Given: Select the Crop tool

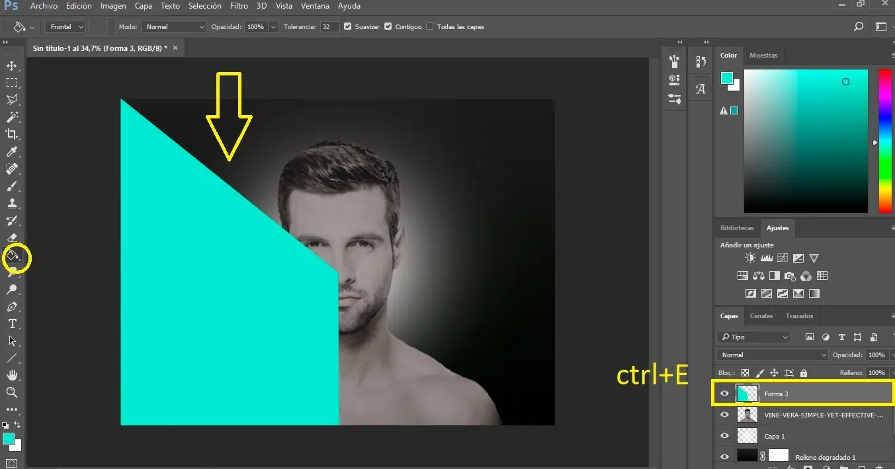Looking at the screenshot, I should point(12,134).
